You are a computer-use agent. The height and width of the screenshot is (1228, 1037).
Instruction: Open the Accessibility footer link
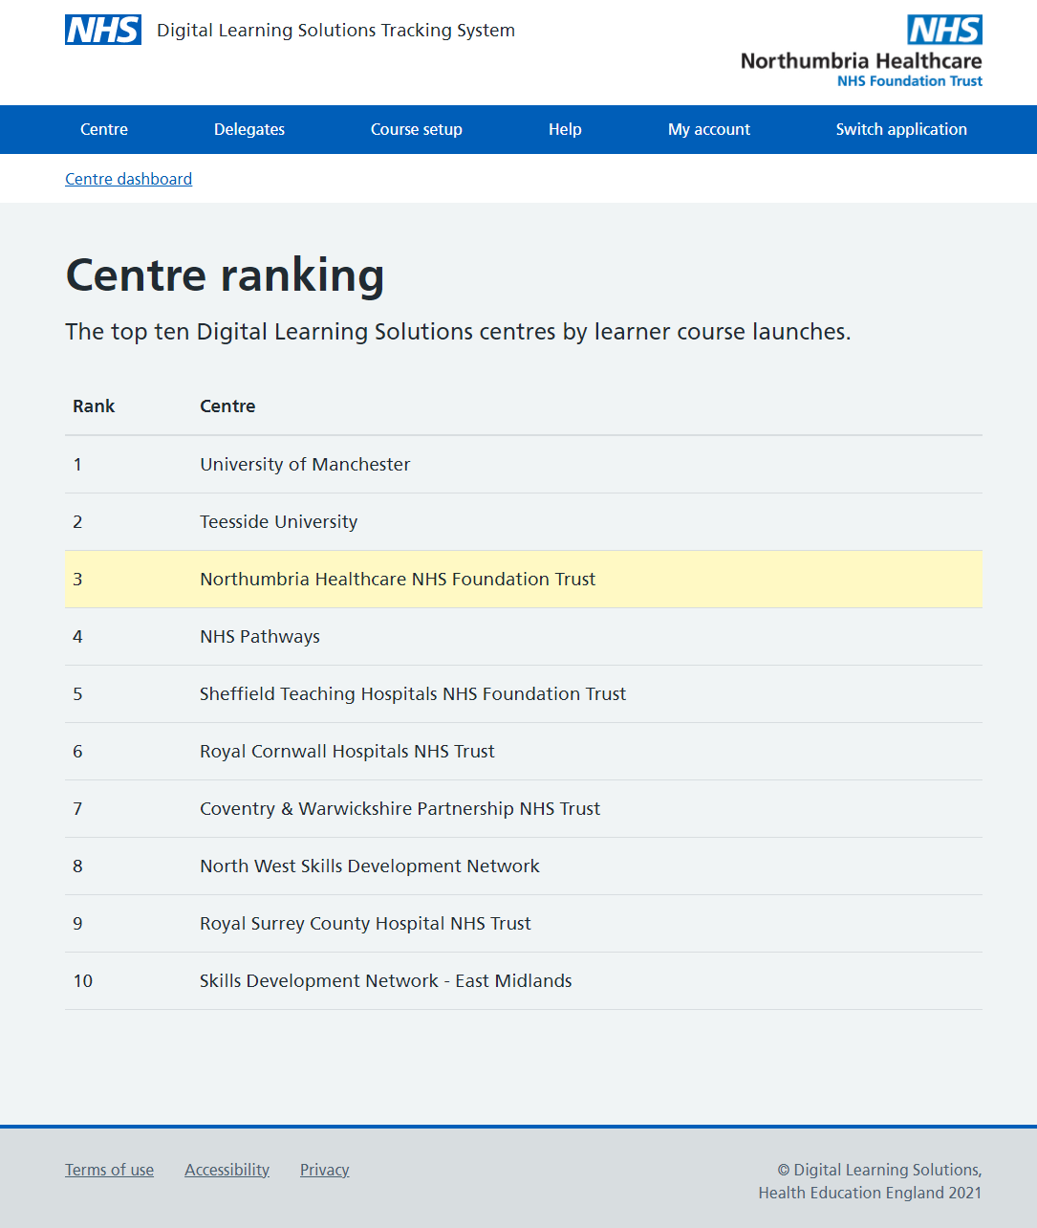click(227, 1170)
